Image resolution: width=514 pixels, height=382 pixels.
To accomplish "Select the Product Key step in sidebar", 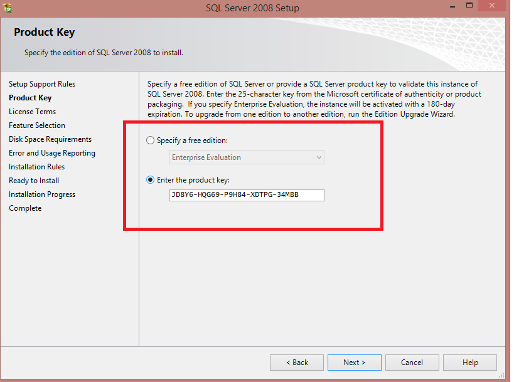I will (30, 98).
